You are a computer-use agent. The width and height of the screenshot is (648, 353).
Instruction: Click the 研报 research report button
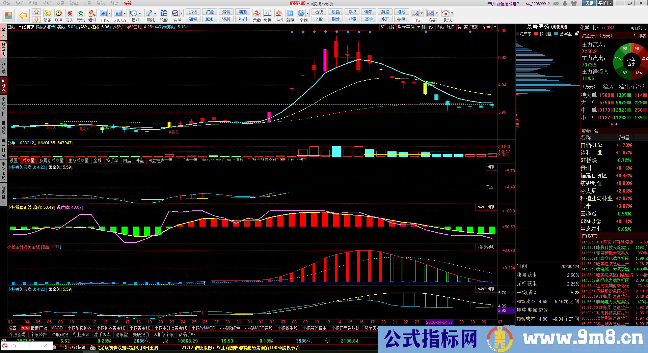coord(193,19)
